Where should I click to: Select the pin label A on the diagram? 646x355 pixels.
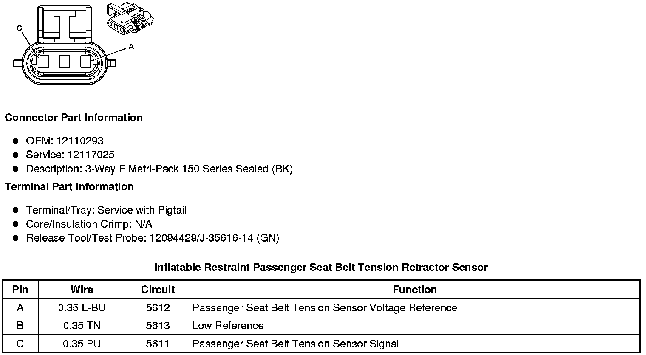tap(131, 46)
